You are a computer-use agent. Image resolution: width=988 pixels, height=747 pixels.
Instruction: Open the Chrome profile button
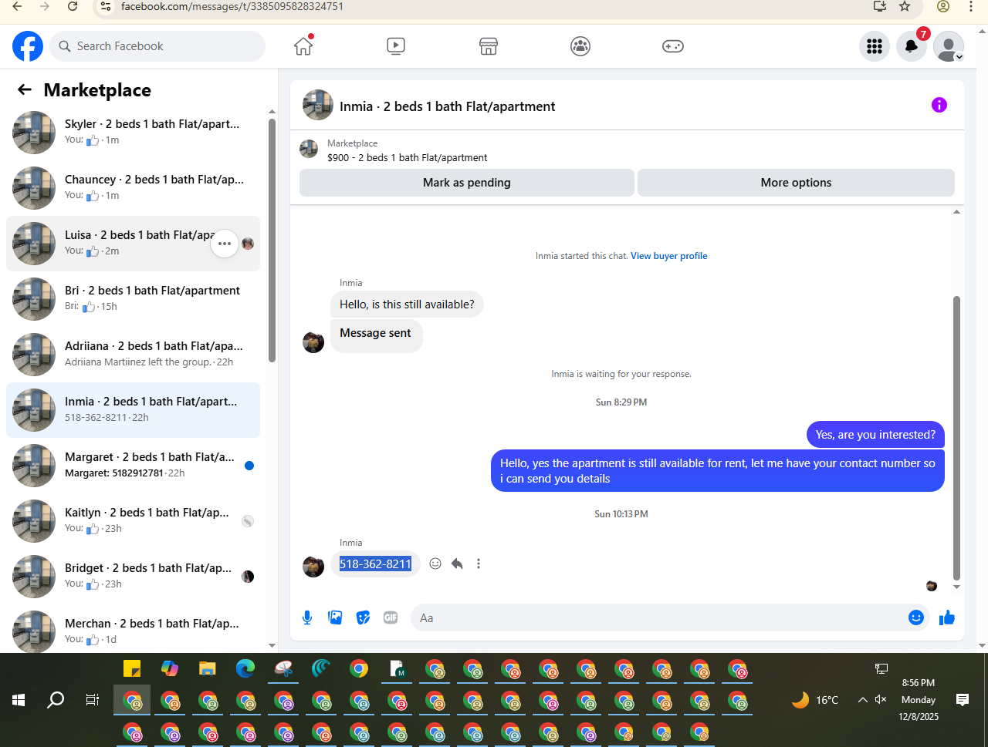click(x=943, y=6)
